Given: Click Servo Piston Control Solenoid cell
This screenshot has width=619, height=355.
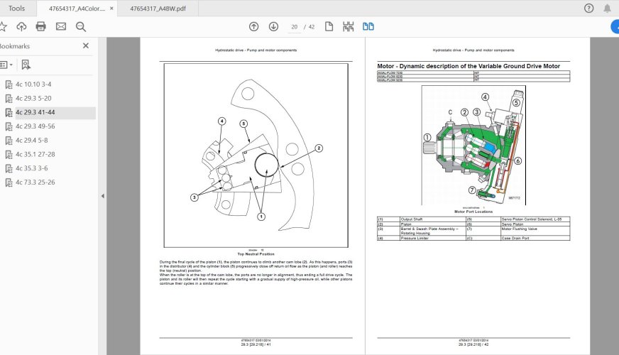Looking at the screenshot, I should tap(535, 219).
